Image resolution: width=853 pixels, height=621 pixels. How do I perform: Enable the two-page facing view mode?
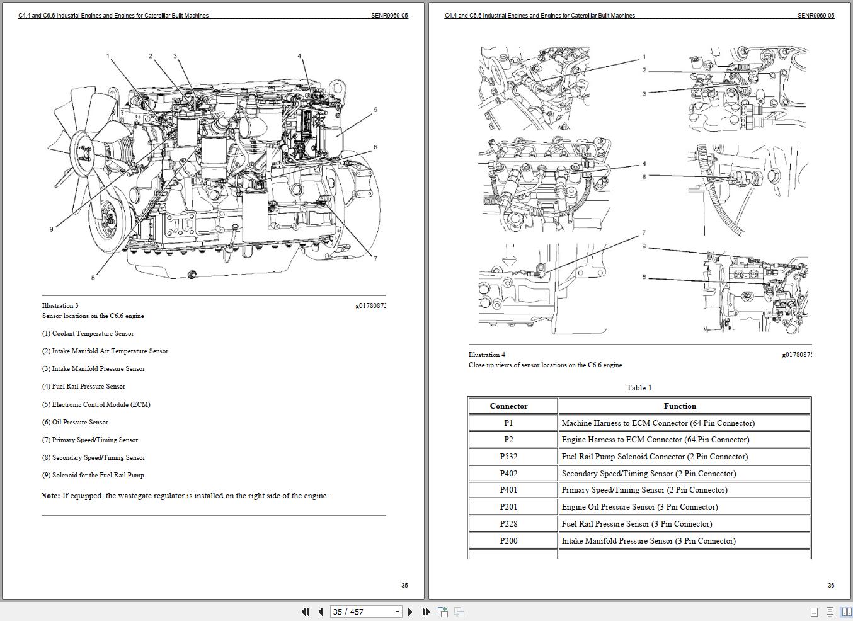pos(845,612)
